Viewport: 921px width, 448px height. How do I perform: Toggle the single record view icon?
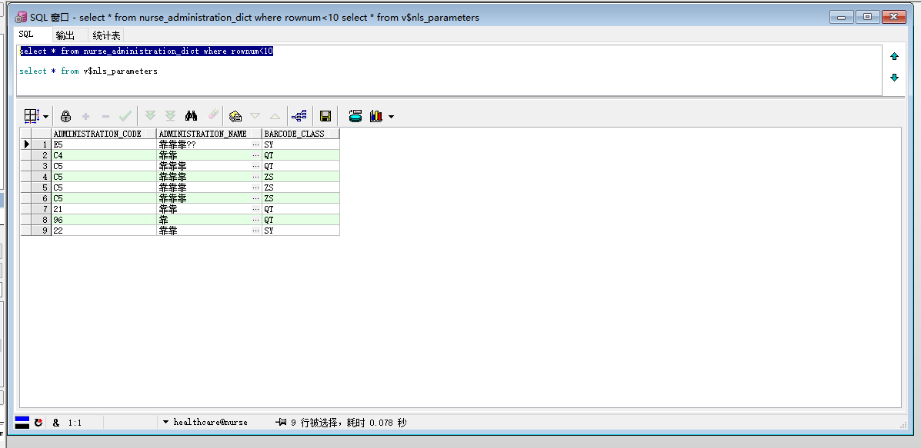pos(235,116)
